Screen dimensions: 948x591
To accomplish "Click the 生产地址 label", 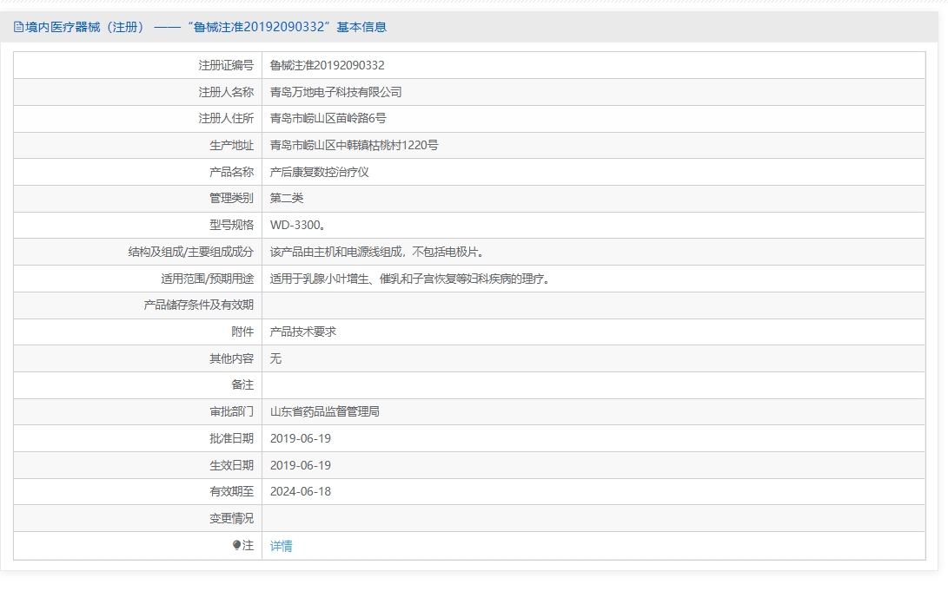I will tap(231, 145).
